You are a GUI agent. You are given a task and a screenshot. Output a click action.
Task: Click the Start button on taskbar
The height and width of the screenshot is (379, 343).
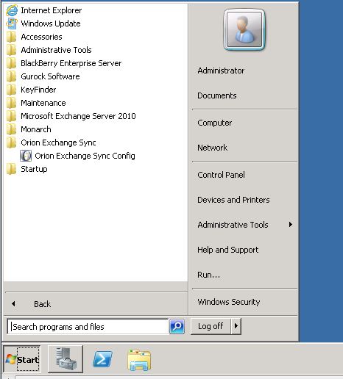point(22,359)
